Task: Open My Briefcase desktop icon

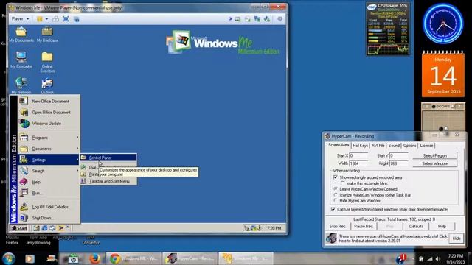Action: (47, 34)
